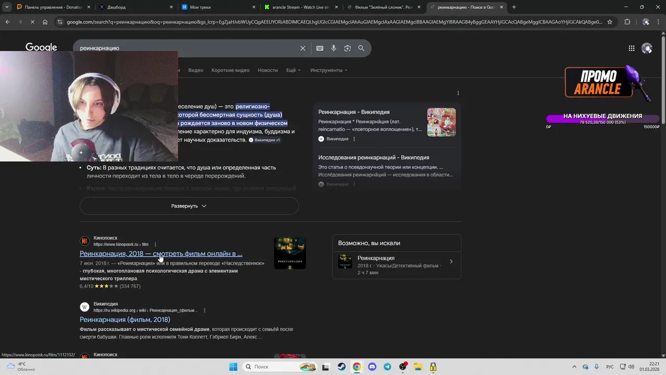
Task: Expand the overview with Развернуть
Action: click(189, 206)
